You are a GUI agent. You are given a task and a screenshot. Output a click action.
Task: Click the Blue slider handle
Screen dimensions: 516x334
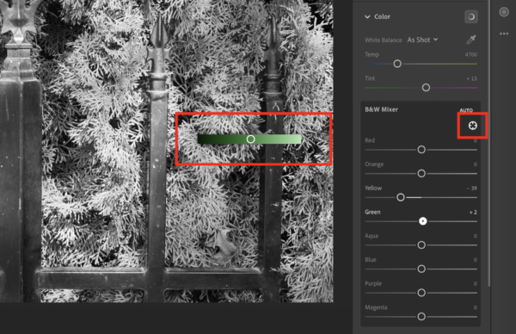click(421, 269)
